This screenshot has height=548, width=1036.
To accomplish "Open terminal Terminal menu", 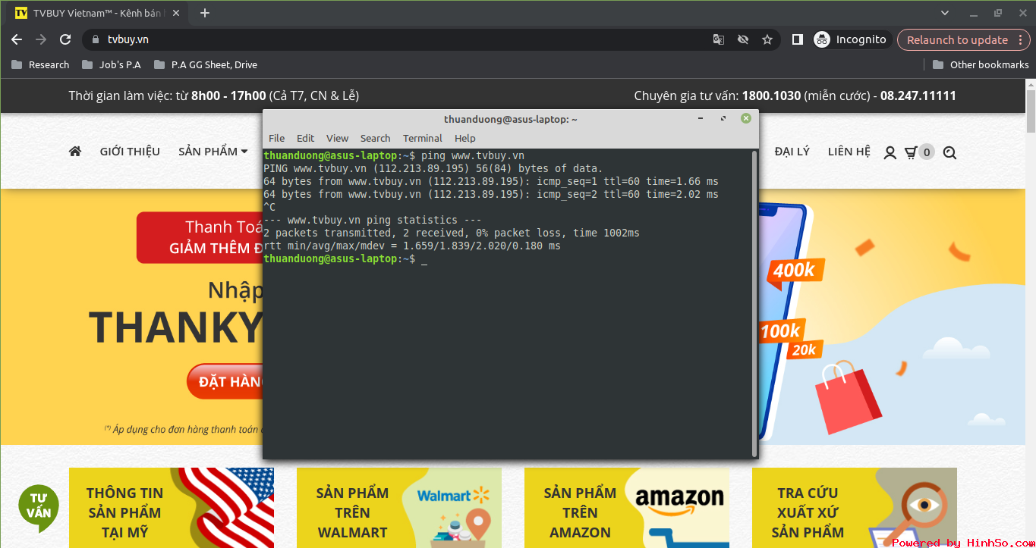I will 423,138.
